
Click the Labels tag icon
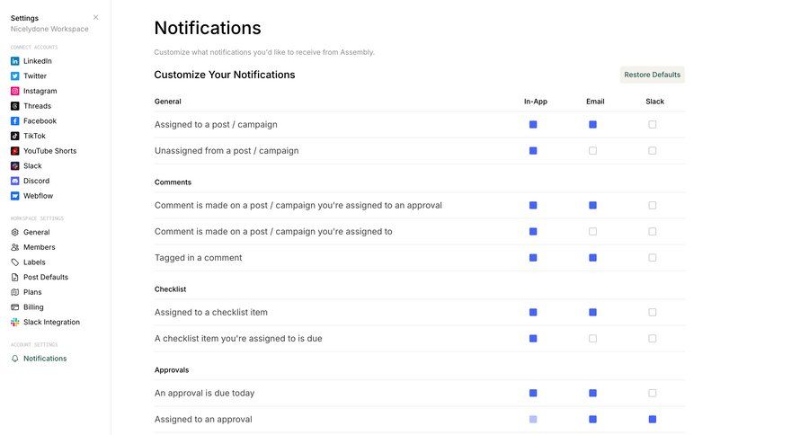[15, 262]
